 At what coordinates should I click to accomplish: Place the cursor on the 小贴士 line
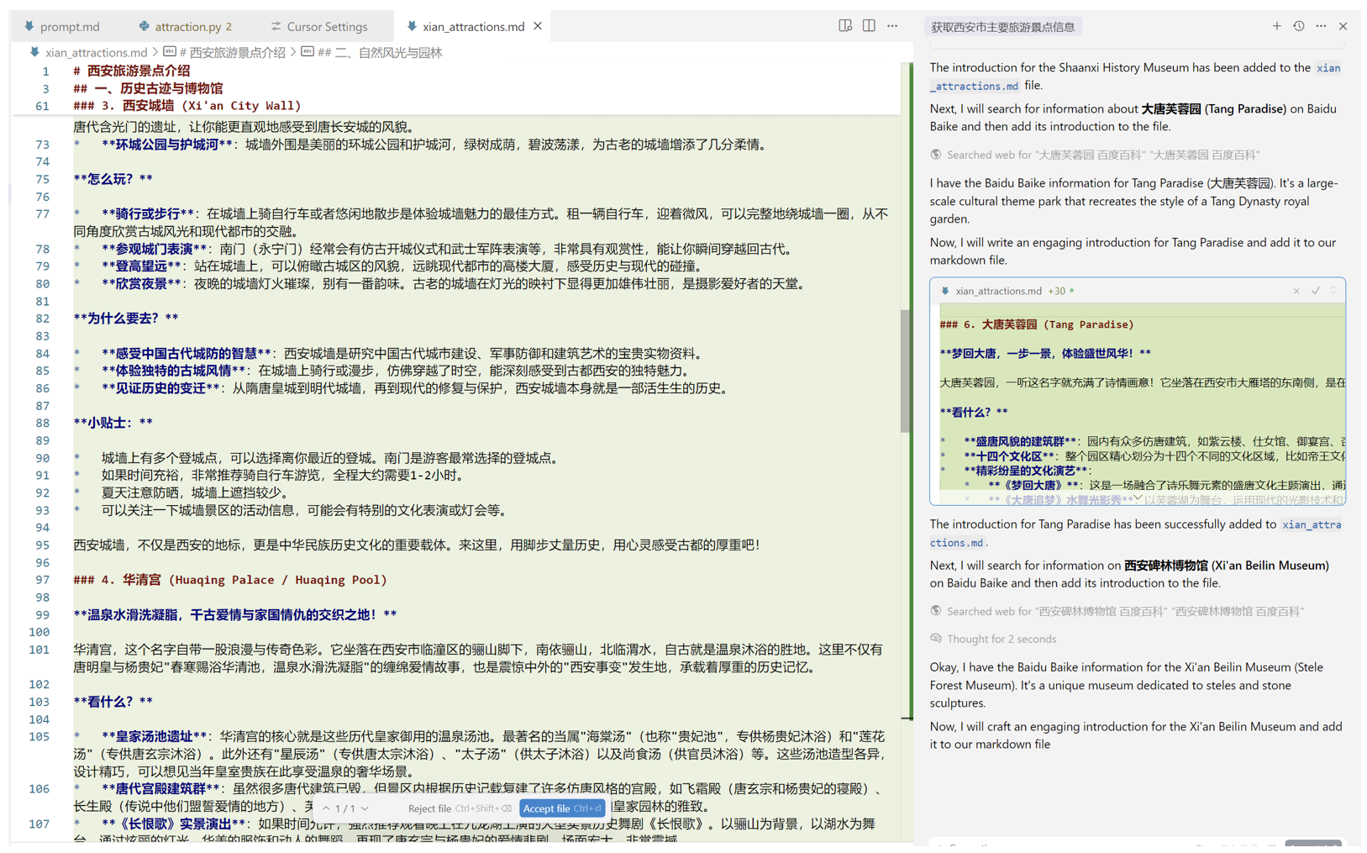(113, 423)
